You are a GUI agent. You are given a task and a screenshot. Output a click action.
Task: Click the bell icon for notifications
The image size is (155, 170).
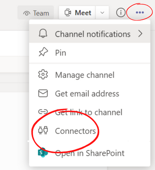[43, 33]
